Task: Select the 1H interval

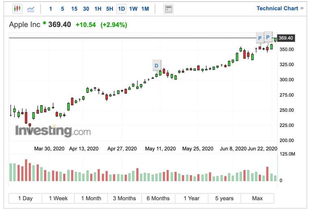Action: pyautogui.click(x=98, y=9)
